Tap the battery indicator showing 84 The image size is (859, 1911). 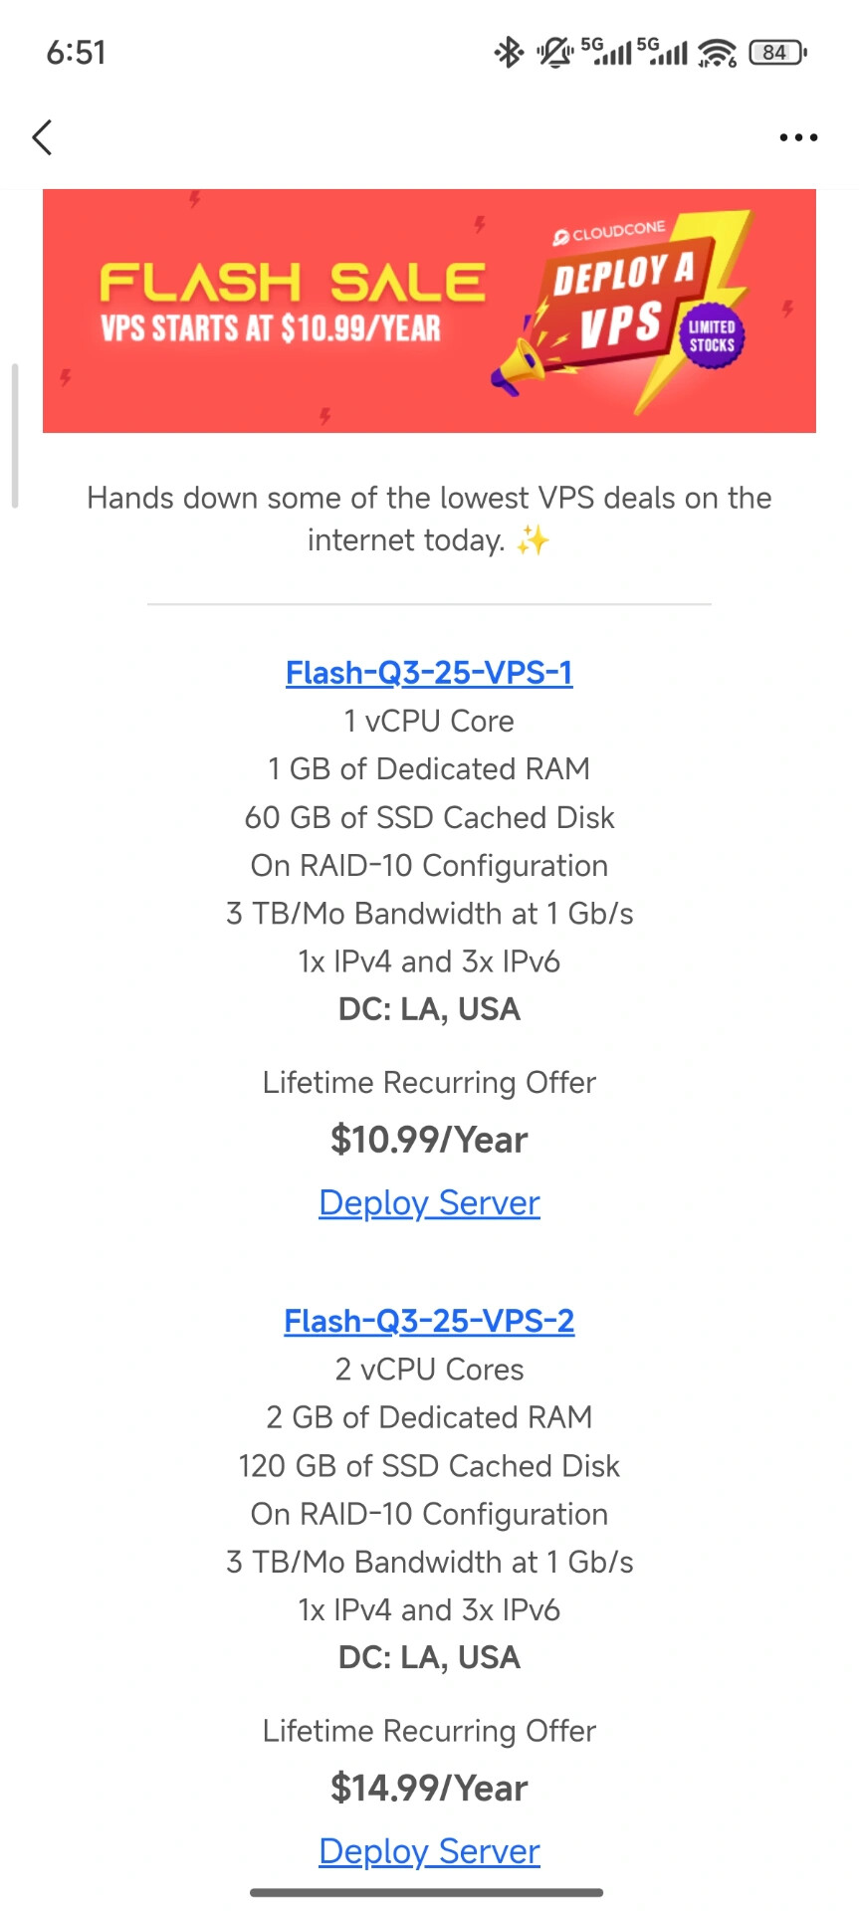click(x=777, y=52)
